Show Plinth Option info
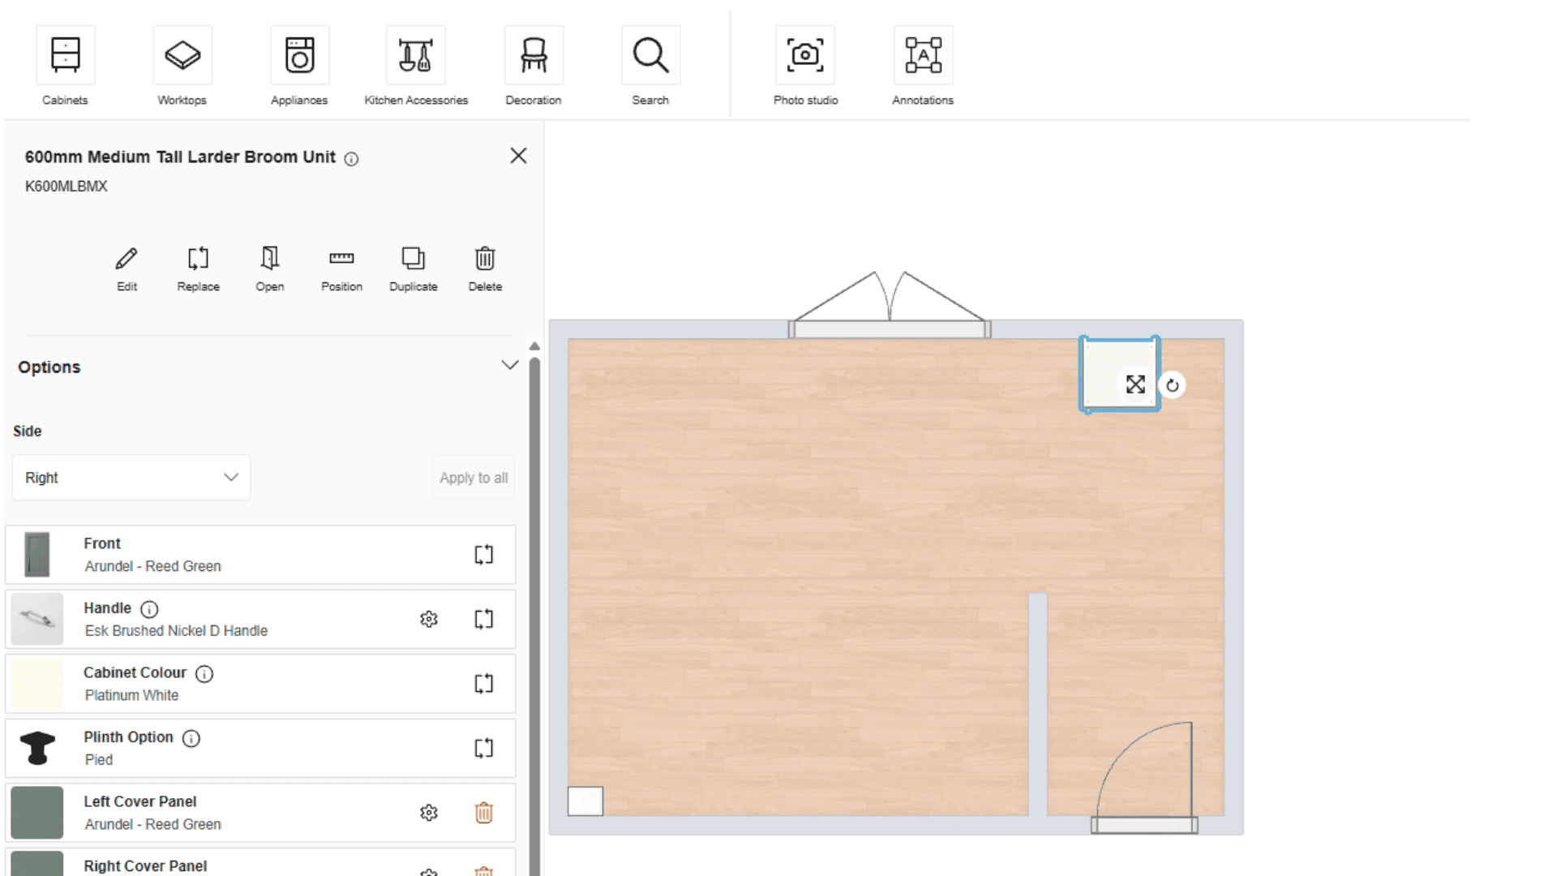 tap(191, 738)
